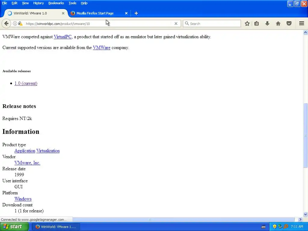
Task: Open the site information icon
Action: tap(15, 23)
